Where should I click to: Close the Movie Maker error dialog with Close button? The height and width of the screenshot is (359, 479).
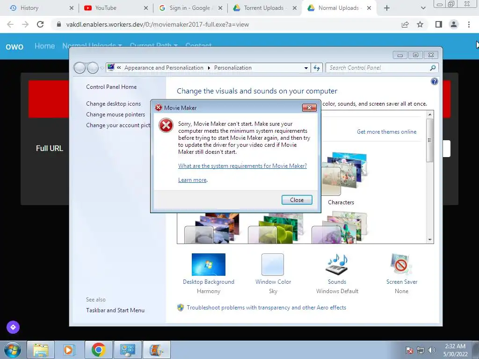tap(297, 200)
